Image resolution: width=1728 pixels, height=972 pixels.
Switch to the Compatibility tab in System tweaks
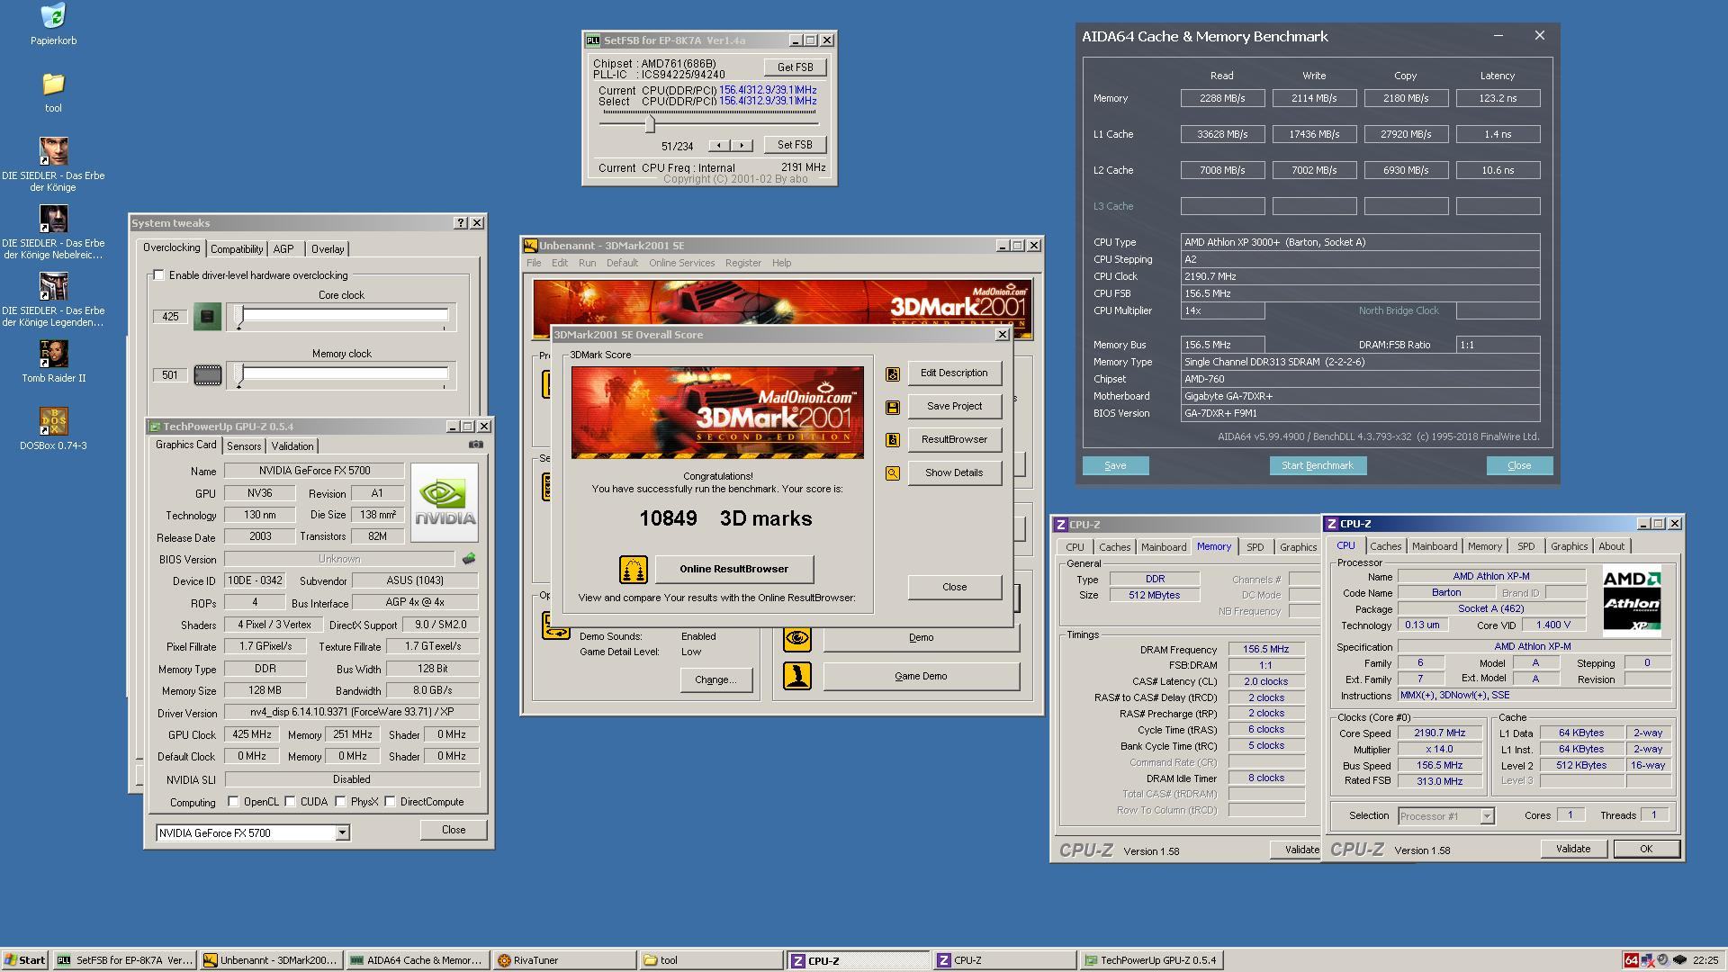pos(237,249)
